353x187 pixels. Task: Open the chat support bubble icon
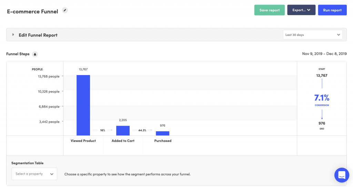(x=342, y=175)
